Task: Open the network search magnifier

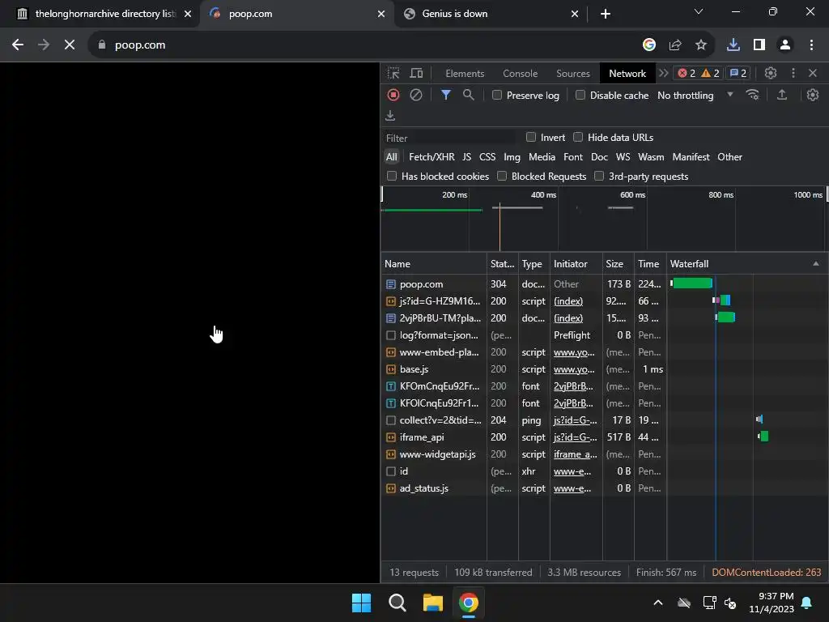Action: point(468,95)
